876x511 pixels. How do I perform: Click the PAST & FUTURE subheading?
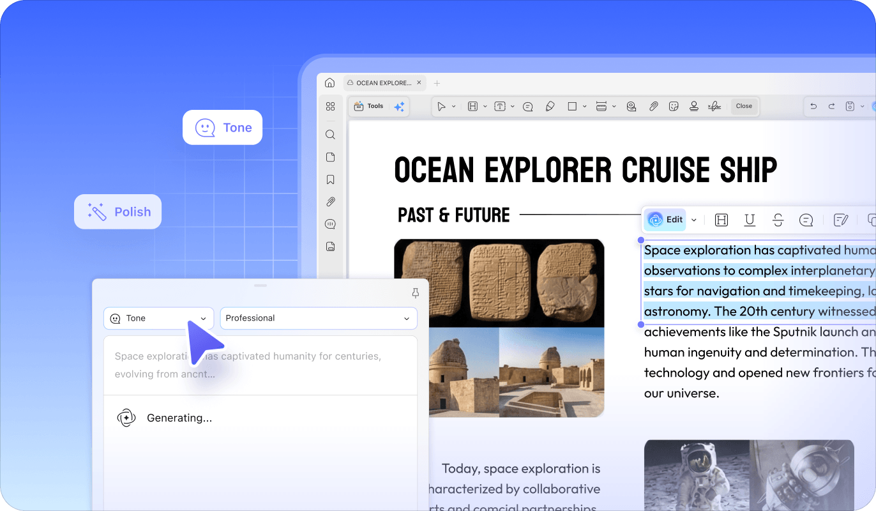(454, 215)
